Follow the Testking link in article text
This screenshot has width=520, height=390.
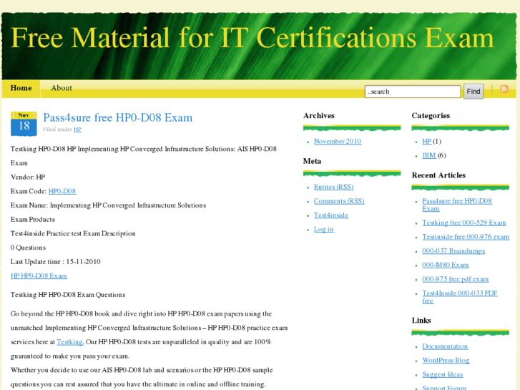coord(69,342)
